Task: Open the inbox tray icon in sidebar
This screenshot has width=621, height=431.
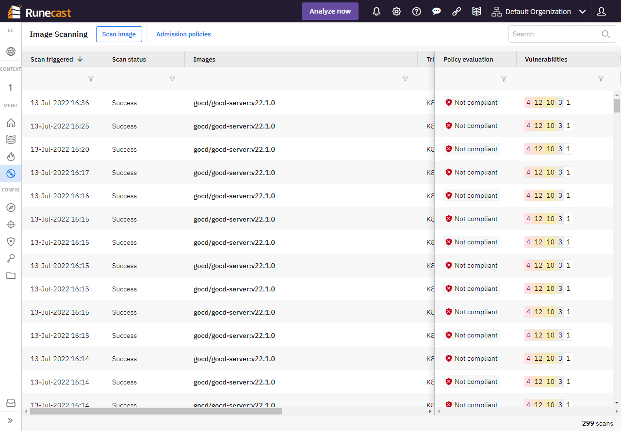Action: [11, 403]
